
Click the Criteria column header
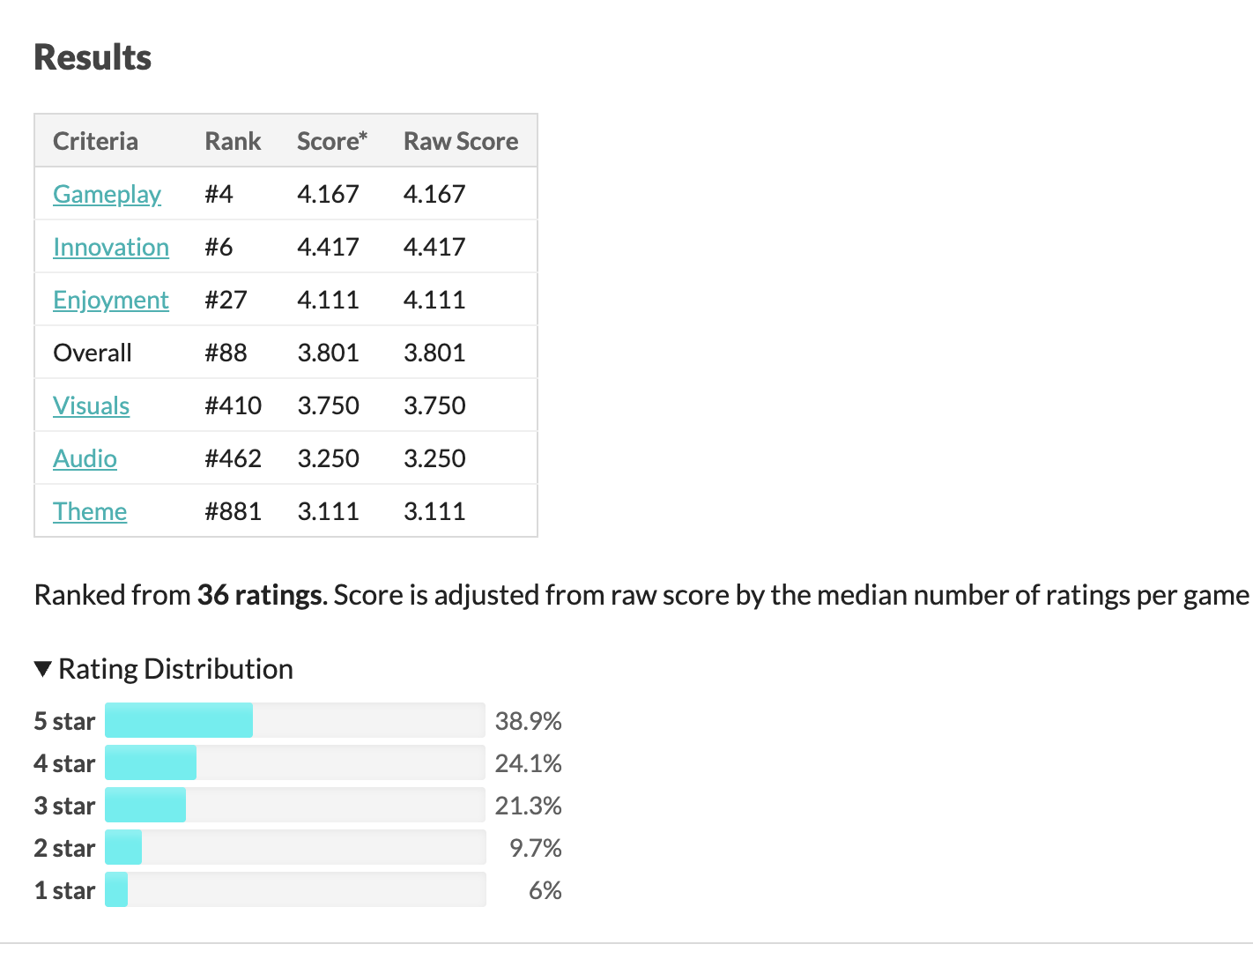(x=95, y=141)
